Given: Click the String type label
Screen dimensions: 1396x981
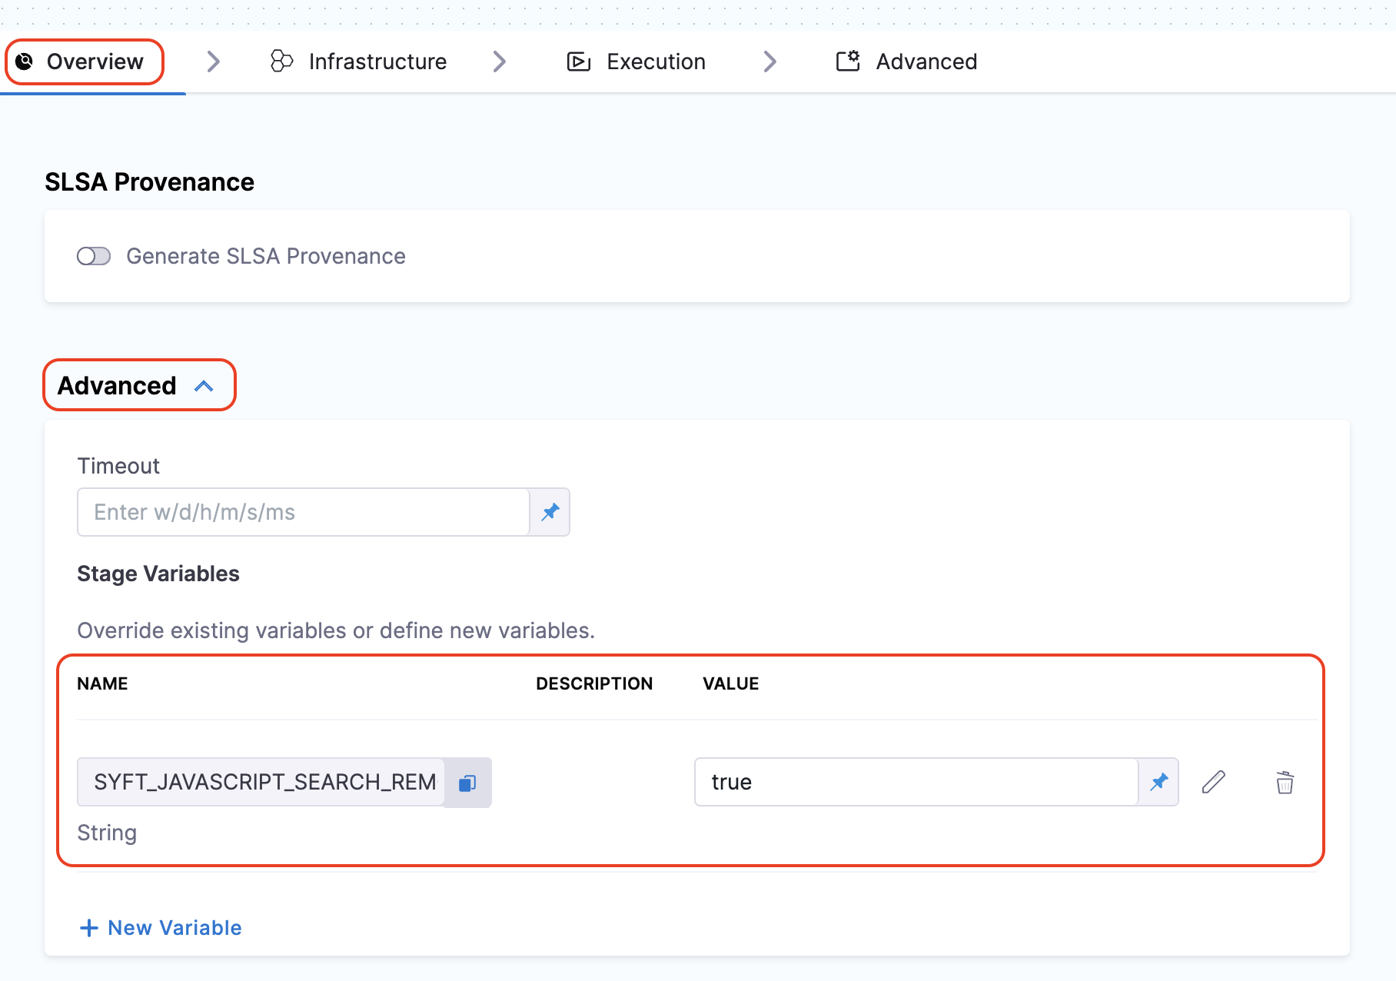Looking at the screenshot, I should (107, 833).
